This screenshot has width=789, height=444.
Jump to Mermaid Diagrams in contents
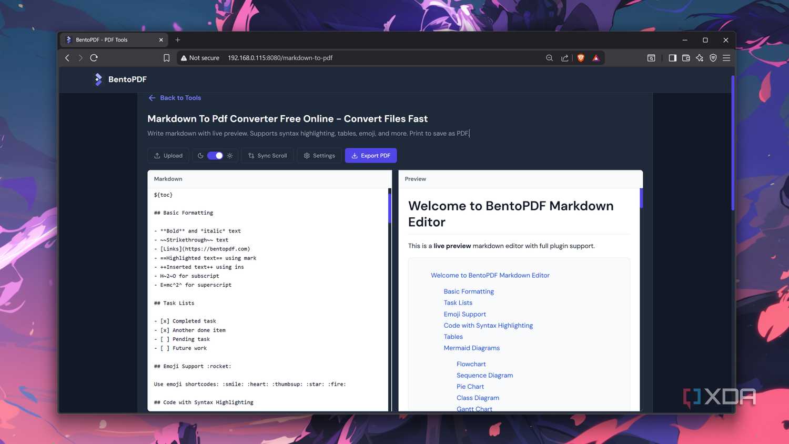click(472, 348)
